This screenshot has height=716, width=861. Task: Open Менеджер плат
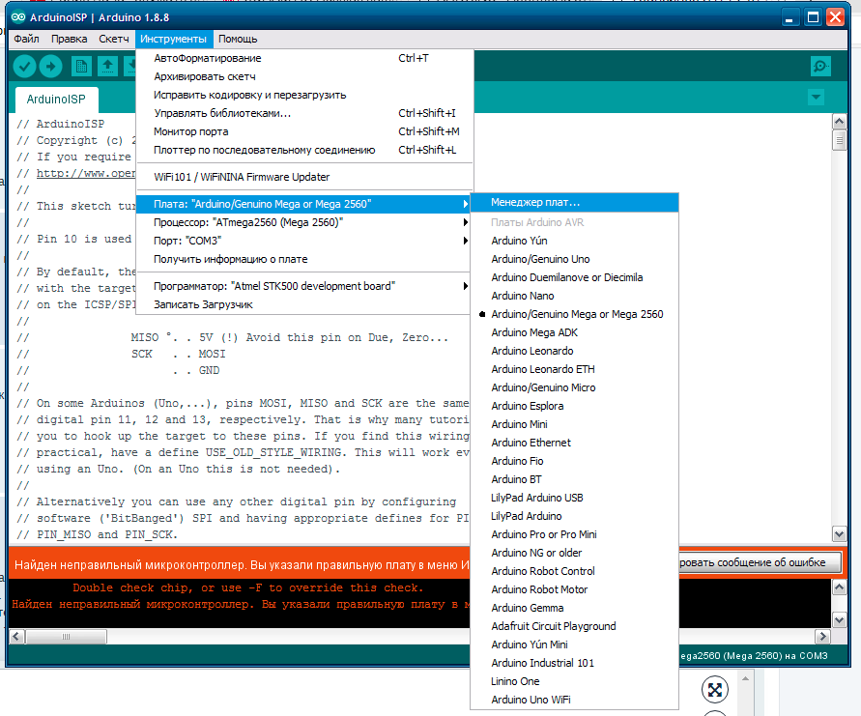(x=575, y=203)
